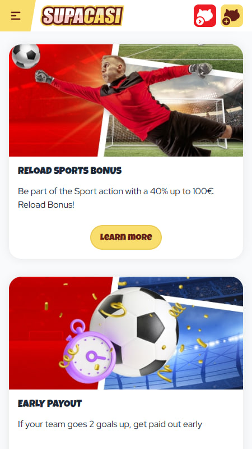
Task: Click the large confetti soccer ball
Action: click(134, 331)
